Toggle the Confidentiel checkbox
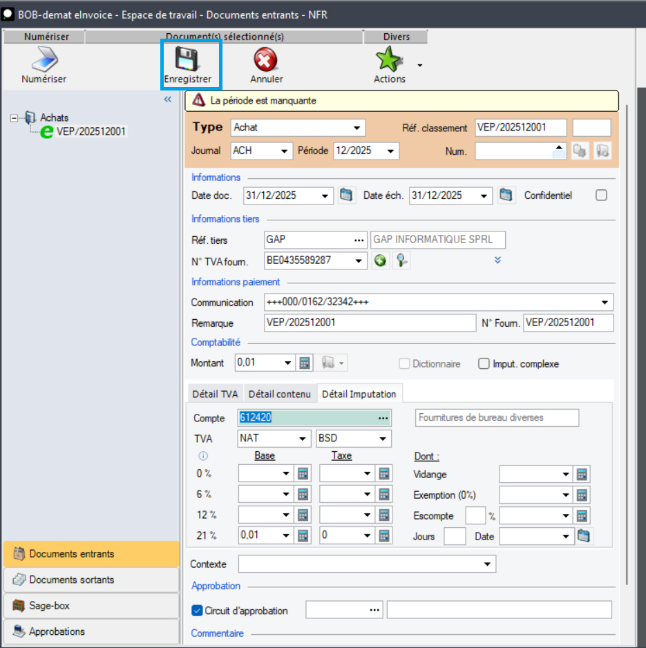The image size is (646, 648). click(601, 196)
